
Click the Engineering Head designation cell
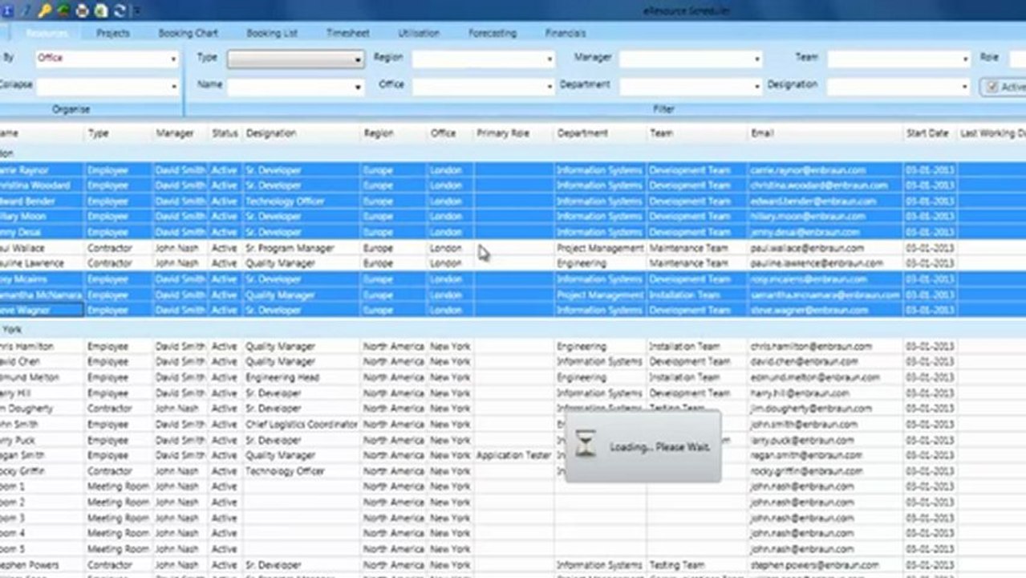coord(301,377)
